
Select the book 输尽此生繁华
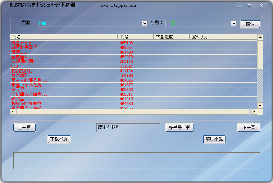(24, 47)
